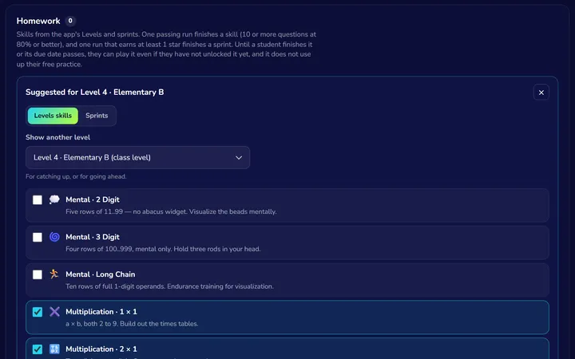This screenshot has width=575, height=359.
Task: Check the Mental · 2 Digit checkbox
Action: 38,200
